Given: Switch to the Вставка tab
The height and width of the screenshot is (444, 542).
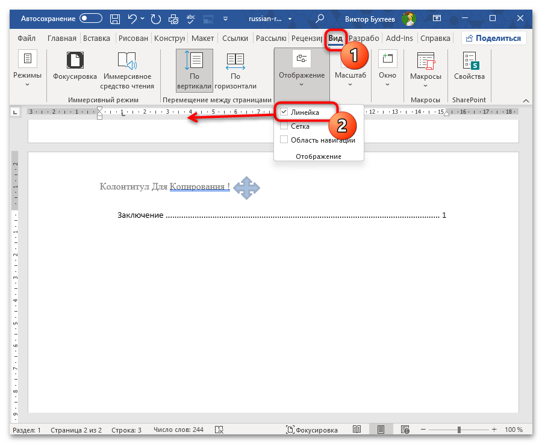Looking at the screenshot, I should pos(96,39).
